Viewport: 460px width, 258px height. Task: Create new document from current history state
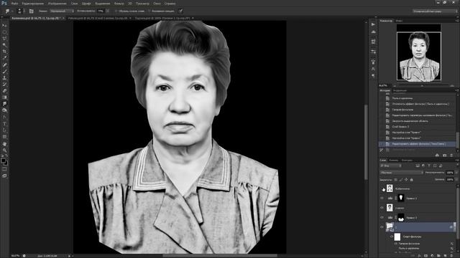click(x=437, y=155)
